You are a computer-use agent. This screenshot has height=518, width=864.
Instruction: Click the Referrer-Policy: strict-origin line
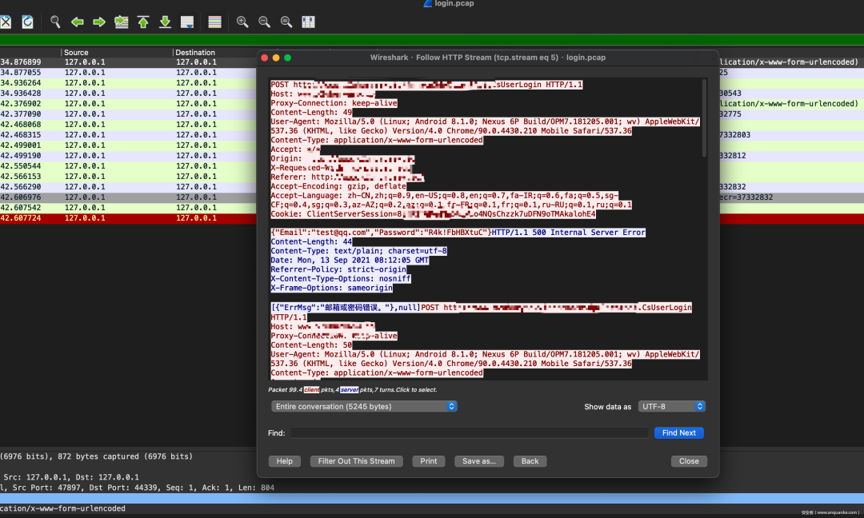pyautogui.click(x=338, y=269)
